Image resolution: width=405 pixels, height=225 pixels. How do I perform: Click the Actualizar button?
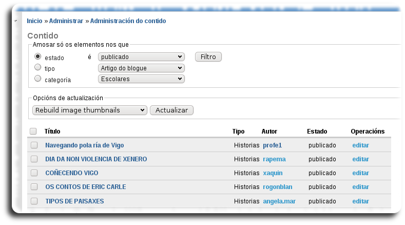(171, 110)
